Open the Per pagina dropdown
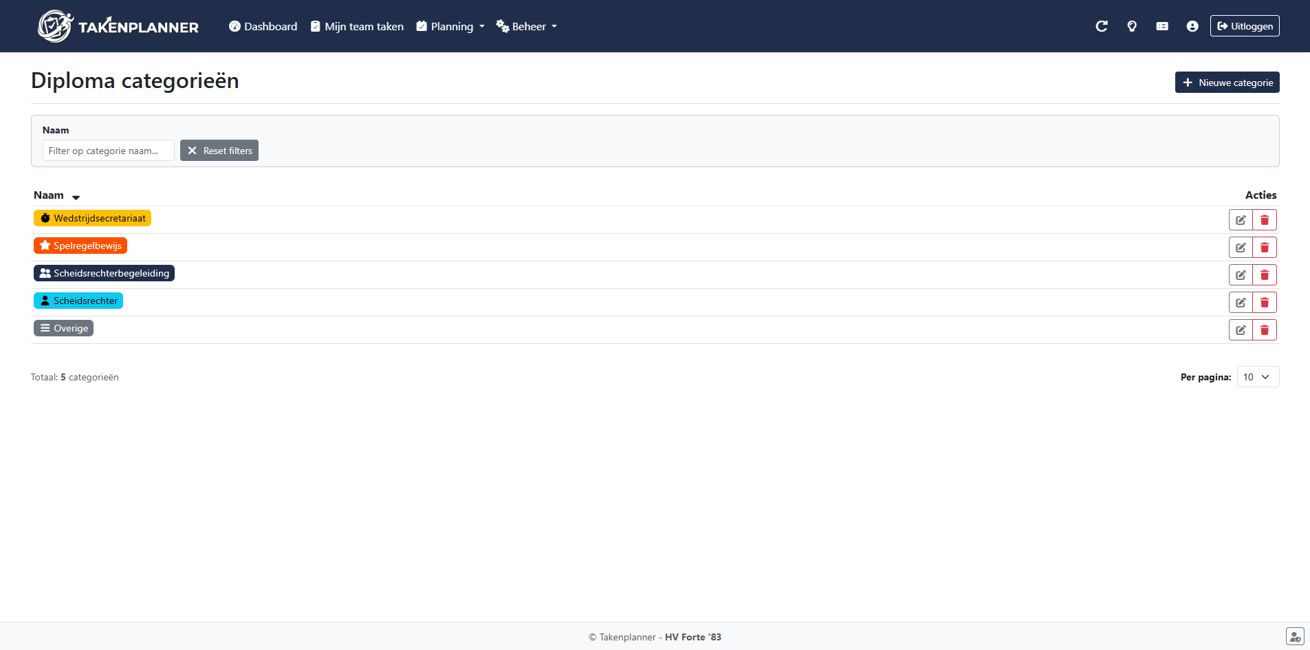Screen dimensions: 1310x650 tap(1257, 377)
